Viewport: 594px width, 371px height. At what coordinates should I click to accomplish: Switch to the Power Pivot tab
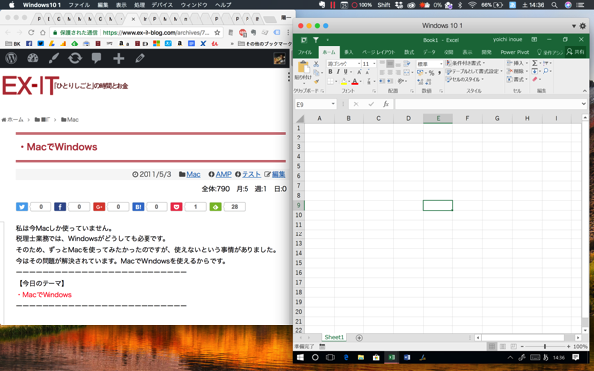coord(515,52)
